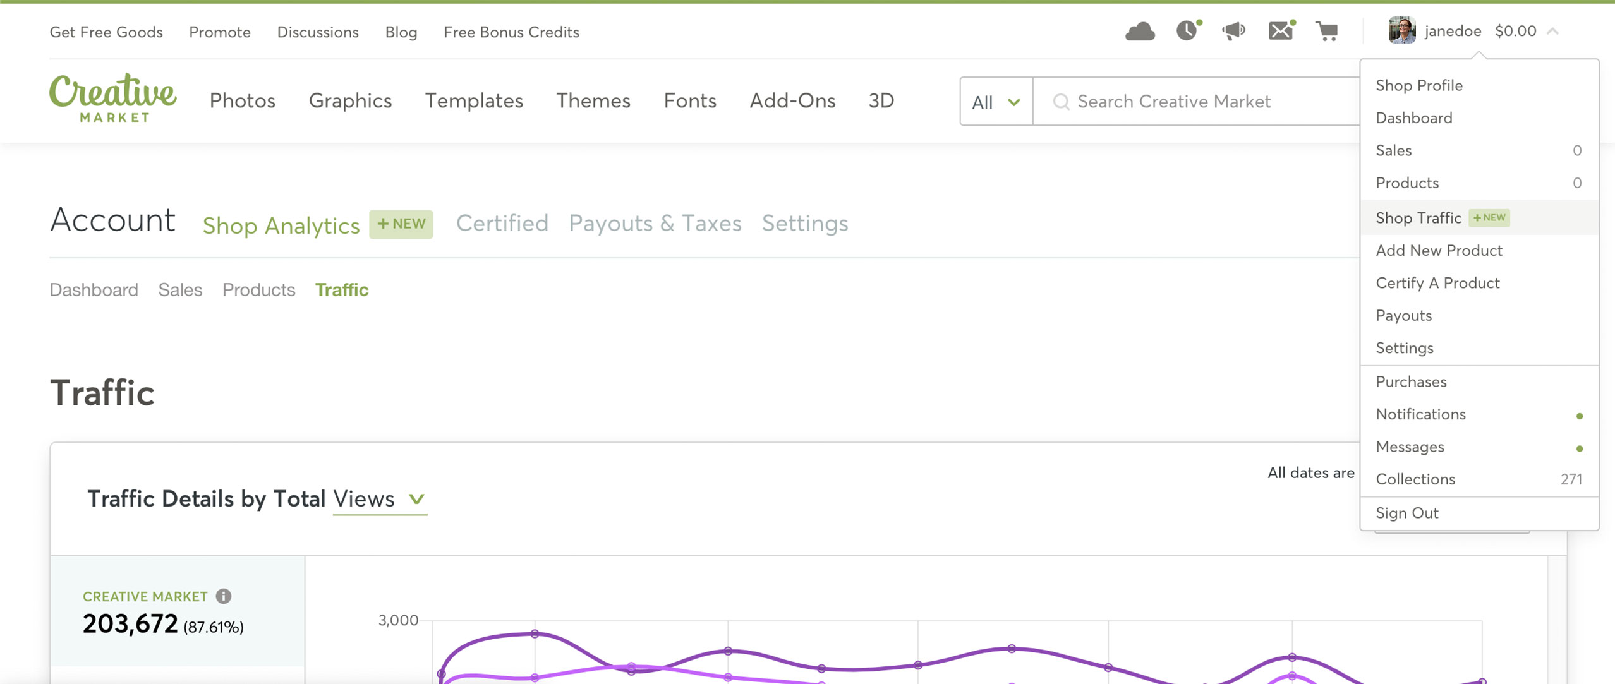Open the Dashboard analytics sub-tab
1615x684 pixels.
[x=94, y=289]
